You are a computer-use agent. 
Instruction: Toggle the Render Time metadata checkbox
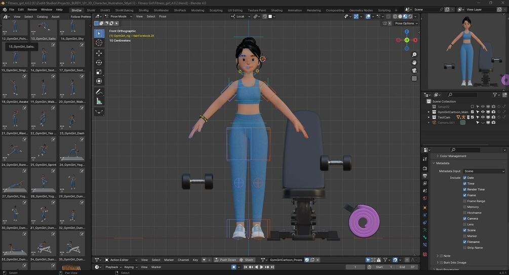pyautogui.click(x=464, y=190)
